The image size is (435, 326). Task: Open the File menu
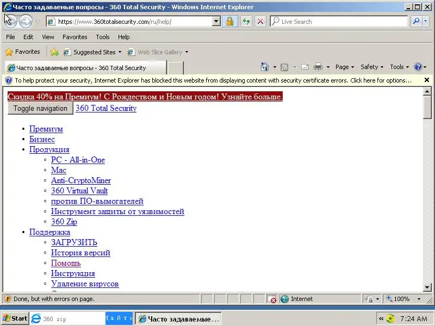[10, 37]
